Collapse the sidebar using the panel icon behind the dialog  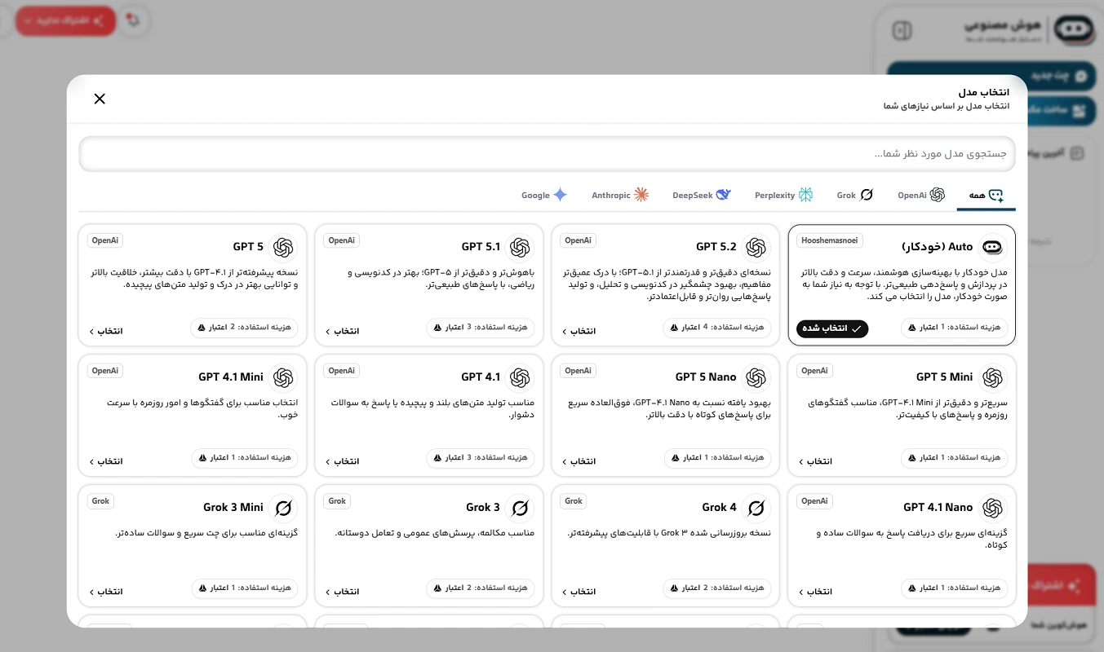[902, 31]
